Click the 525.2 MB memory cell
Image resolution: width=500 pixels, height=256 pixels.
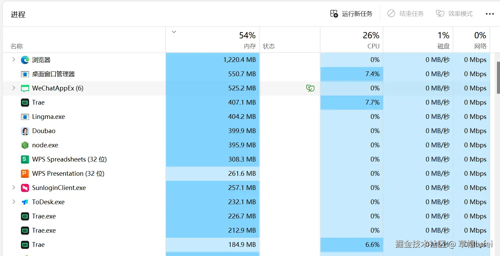213,88
